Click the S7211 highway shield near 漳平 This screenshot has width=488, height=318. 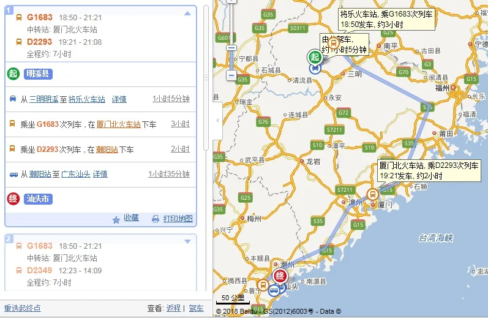click(334, 129)
